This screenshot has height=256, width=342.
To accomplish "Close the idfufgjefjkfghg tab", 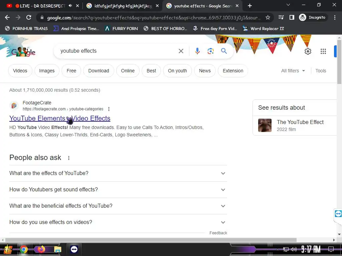I will click(157, 6).
